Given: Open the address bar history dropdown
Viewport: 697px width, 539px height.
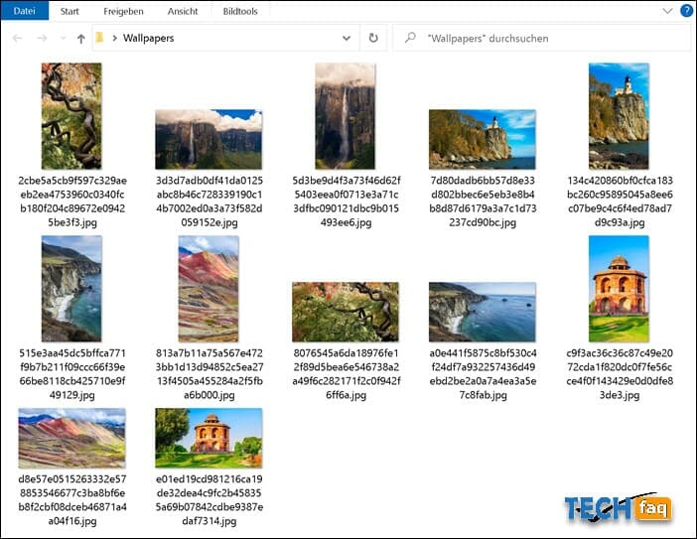Looking at the screenshot, I should click(x=347, y=38).
